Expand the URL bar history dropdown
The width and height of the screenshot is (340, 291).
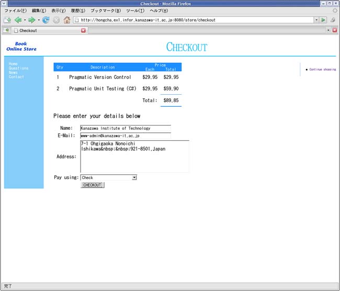(316, 20)
